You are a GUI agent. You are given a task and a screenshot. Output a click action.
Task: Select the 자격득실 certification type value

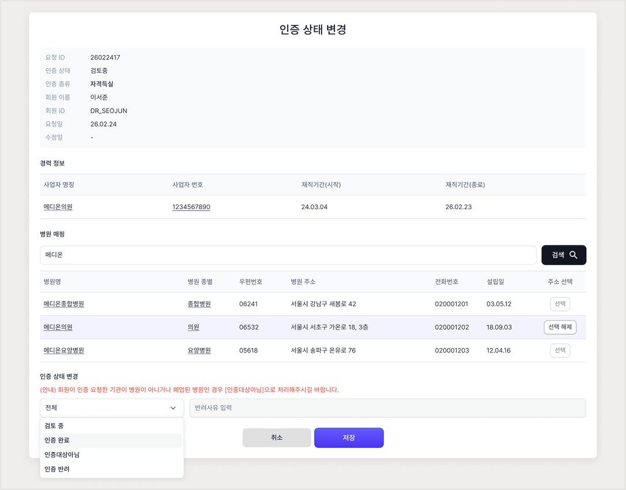tap(102, 84)
